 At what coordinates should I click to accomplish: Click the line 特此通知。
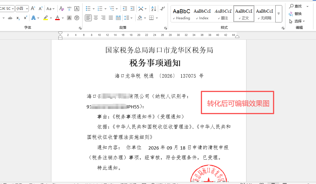(x=109, y=168)
